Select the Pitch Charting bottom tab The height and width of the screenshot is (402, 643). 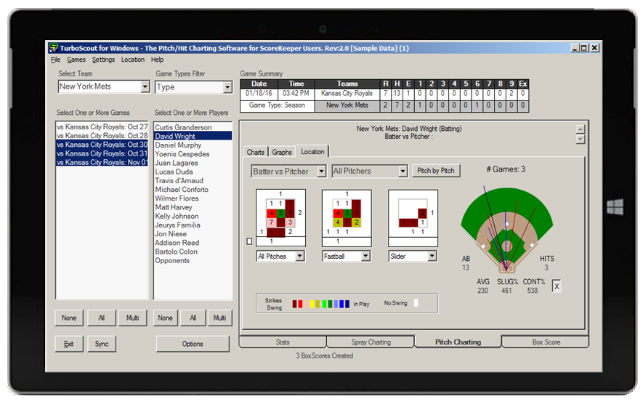(x=458, y=342)
